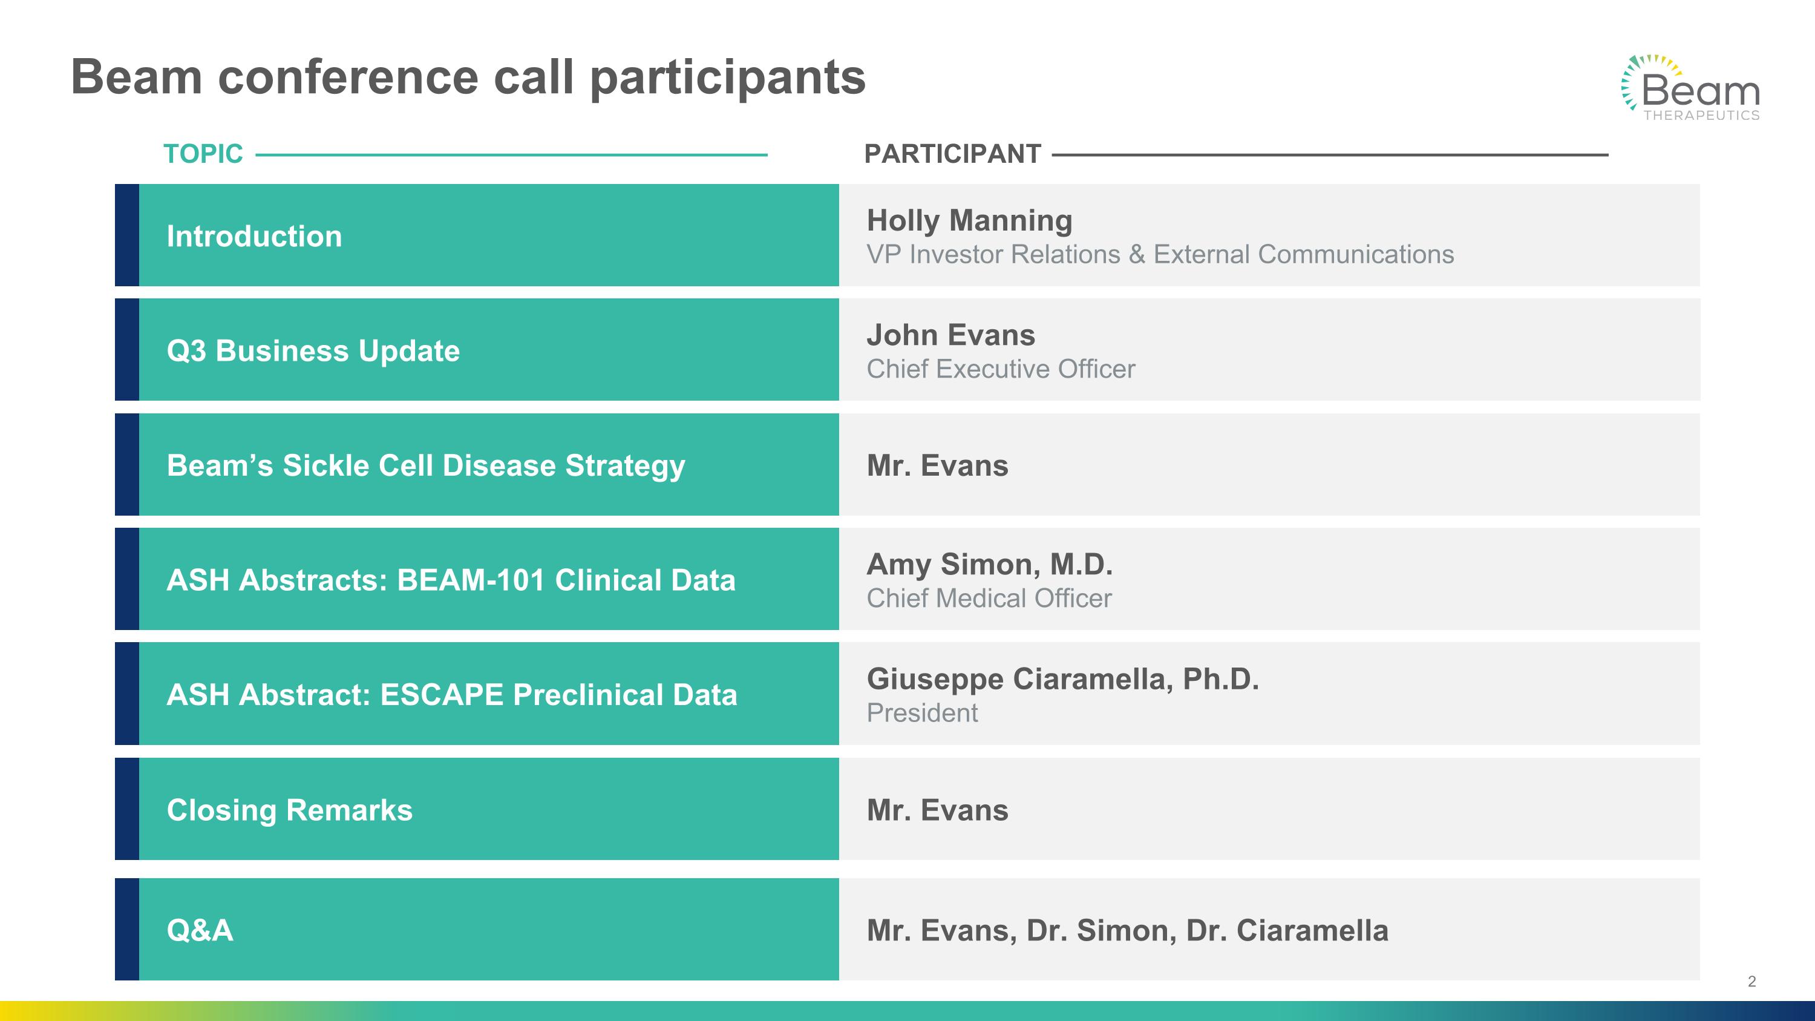Open ASH Abstracts: BEAM-101 Clinical Data

click(x=451, y=580)
